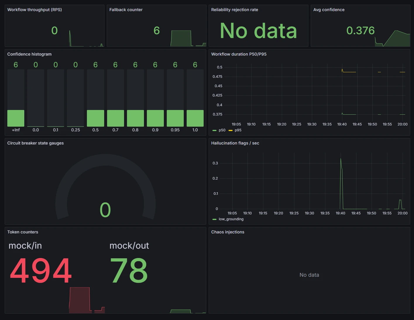
Task: Click the Fallback counter sparkline graph
Action: 188,38
